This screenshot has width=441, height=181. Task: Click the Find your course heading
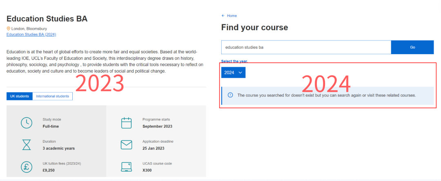[254, 28]
